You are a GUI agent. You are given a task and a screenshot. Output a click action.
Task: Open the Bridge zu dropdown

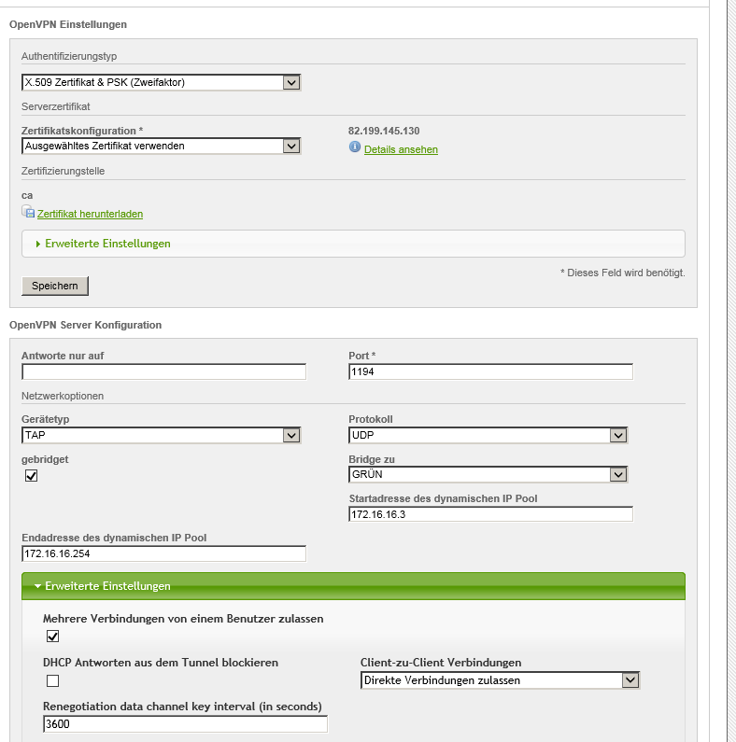point(488,474)
